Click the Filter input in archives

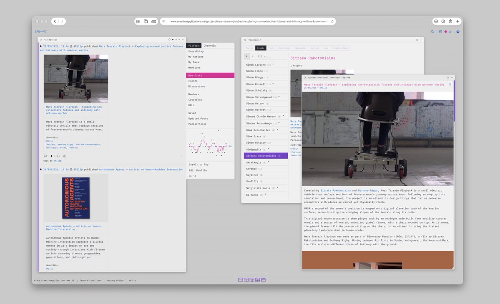click(272, 56)
